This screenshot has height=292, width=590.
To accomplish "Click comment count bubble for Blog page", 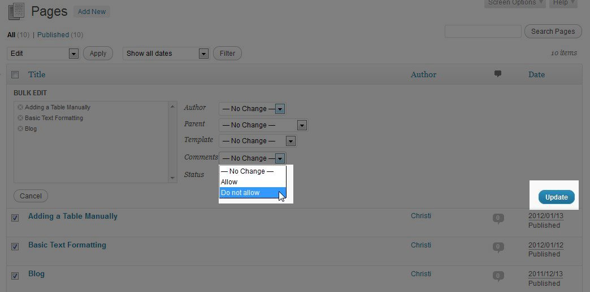I will [498, 276].
